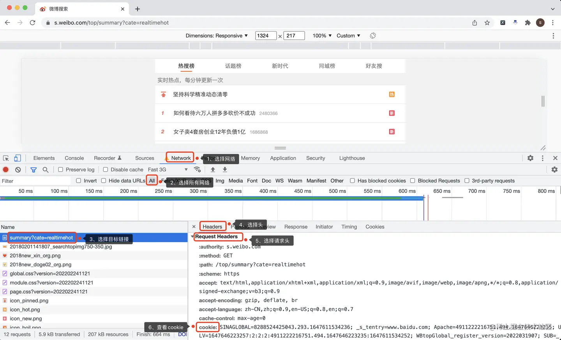
Task: Stop recording network log
Action: pyautogui.click(x=6, y=170)
